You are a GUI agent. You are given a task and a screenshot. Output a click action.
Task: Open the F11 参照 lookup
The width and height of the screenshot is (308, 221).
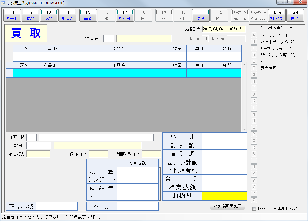tap(201, 15)
